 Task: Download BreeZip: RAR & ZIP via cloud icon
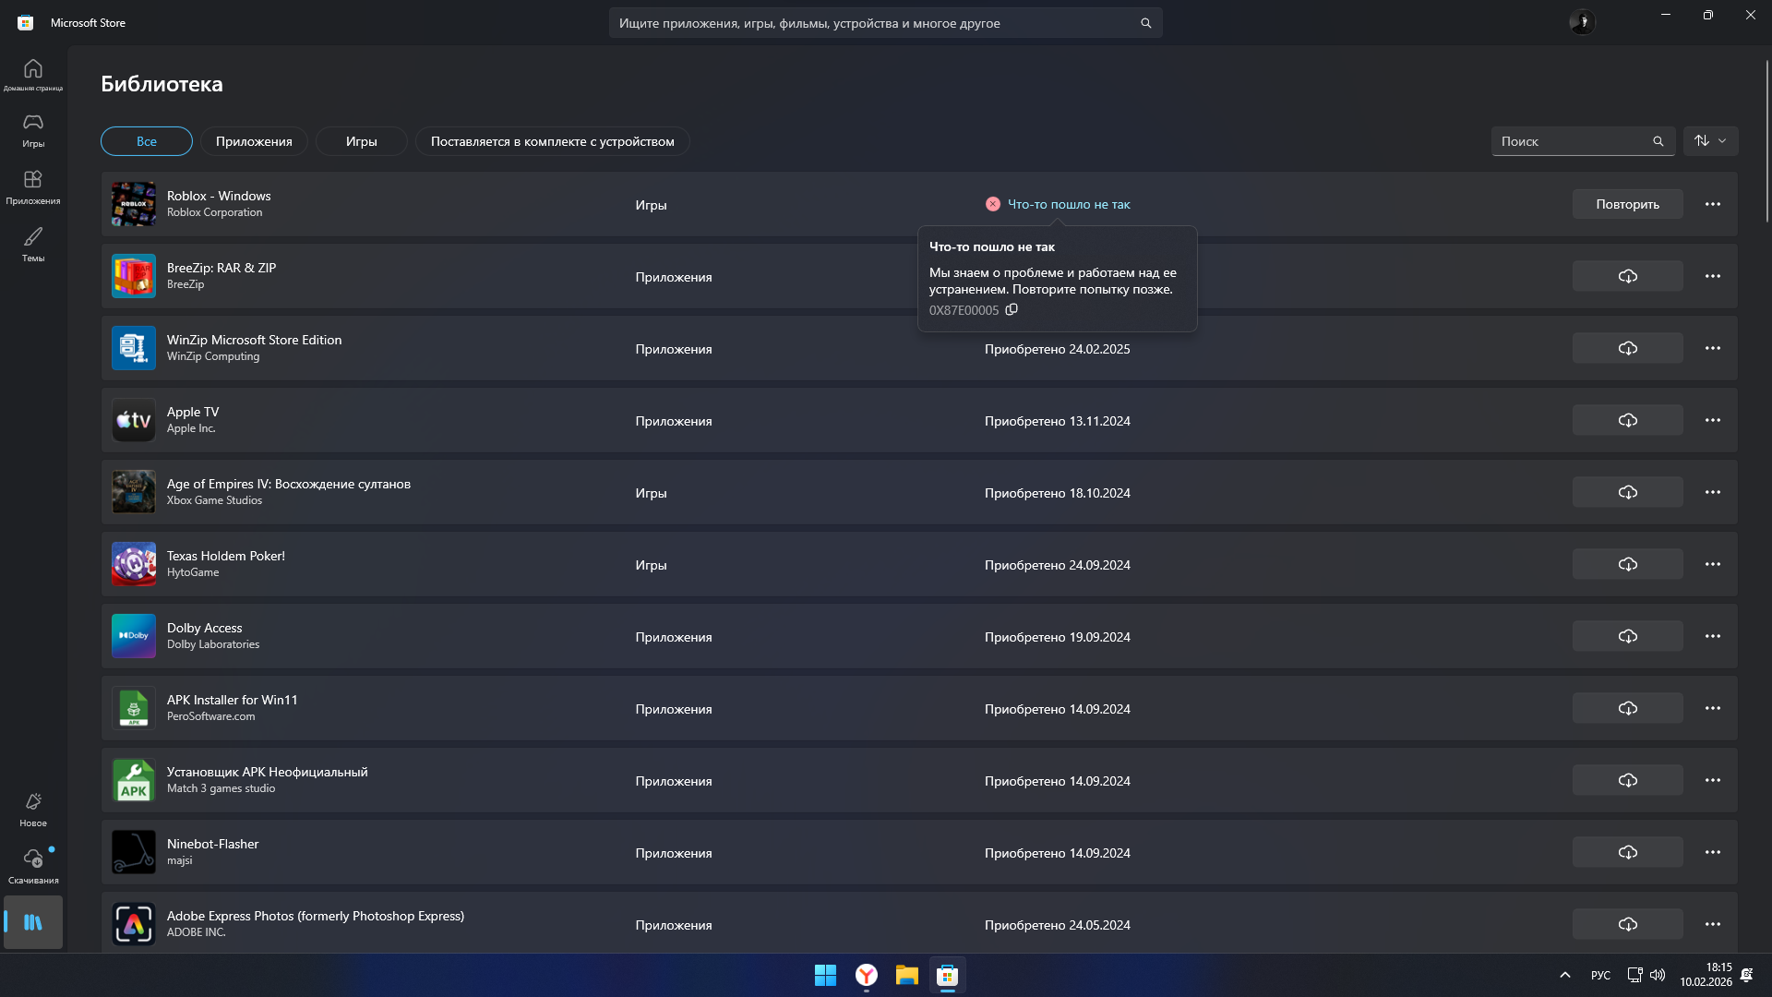click(1627, 276)
